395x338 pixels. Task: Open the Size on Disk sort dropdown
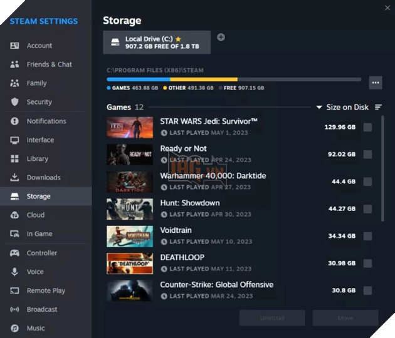click(342, 108)
